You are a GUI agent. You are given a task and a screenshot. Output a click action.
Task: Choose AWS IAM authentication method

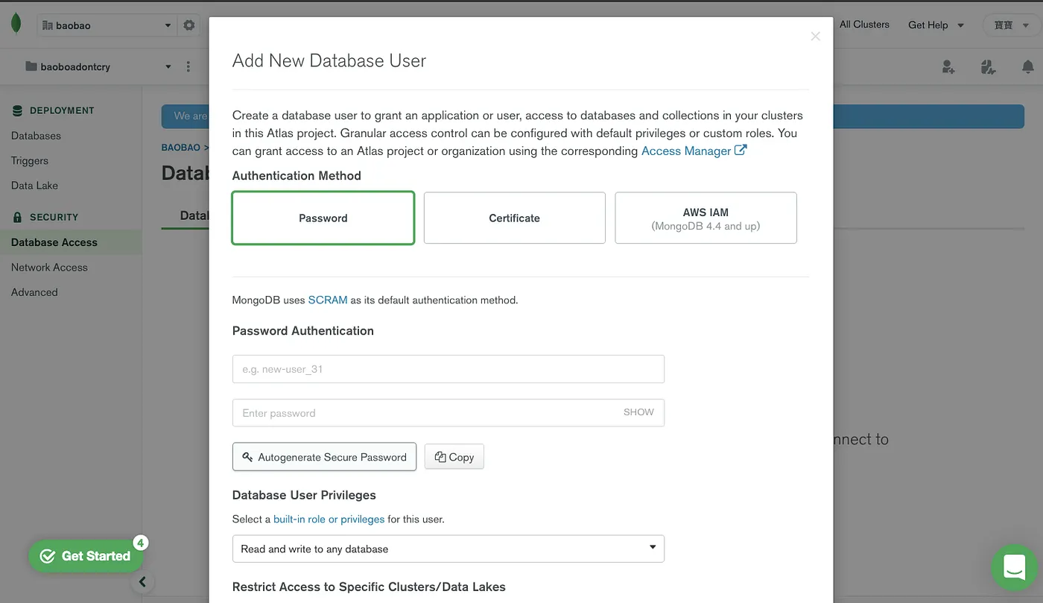(x=706, y=218)
